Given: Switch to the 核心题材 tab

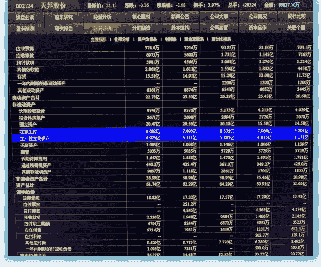Looking at the screenshot, I should tap(141, 16).
